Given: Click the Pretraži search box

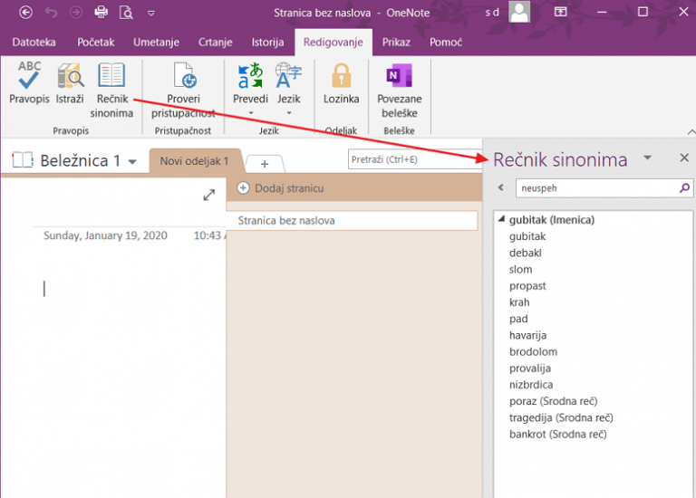Looking at the screenshot, I should pyautogui.click(x=415, y=159).
